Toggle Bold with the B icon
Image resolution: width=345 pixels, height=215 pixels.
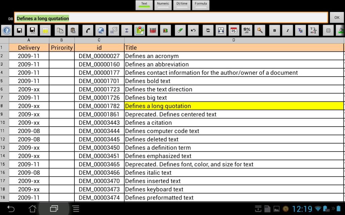tap(275, 31)
